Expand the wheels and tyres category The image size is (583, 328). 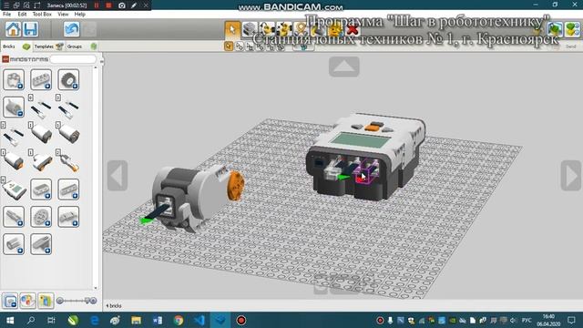[68, 79]
